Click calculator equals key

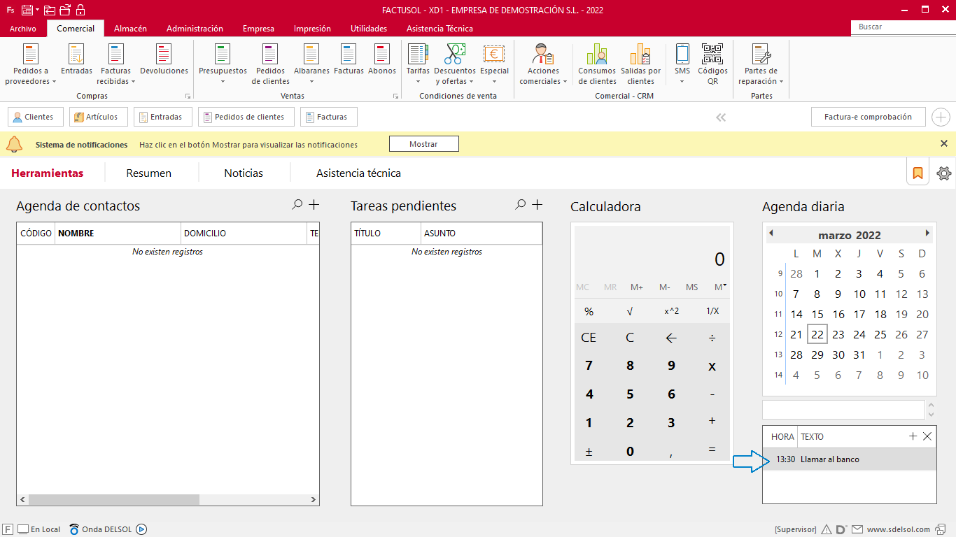712,450
